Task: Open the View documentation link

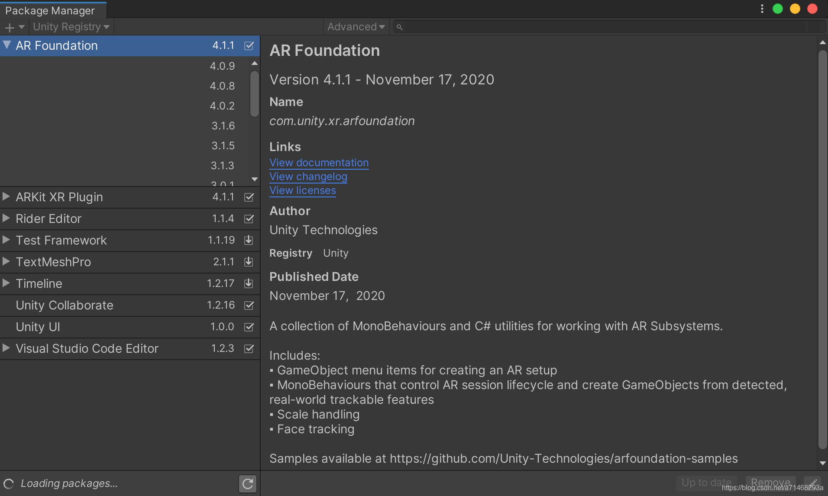Action: click(319, 162)
